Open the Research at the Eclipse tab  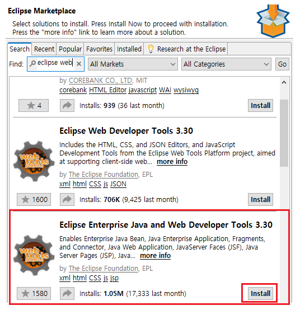186,49
